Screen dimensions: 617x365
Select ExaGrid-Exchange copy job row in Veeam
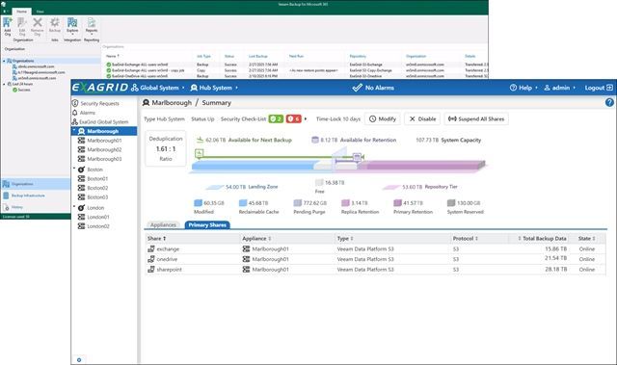point(295,70)
